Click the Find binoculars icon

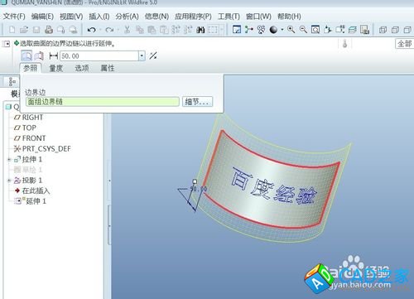point(200,30)
